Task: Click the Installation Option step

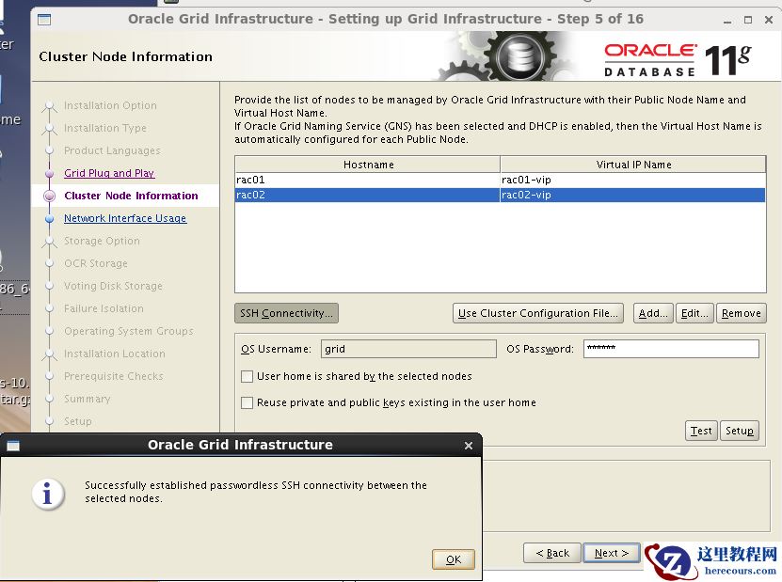Action: pos(110,105)
